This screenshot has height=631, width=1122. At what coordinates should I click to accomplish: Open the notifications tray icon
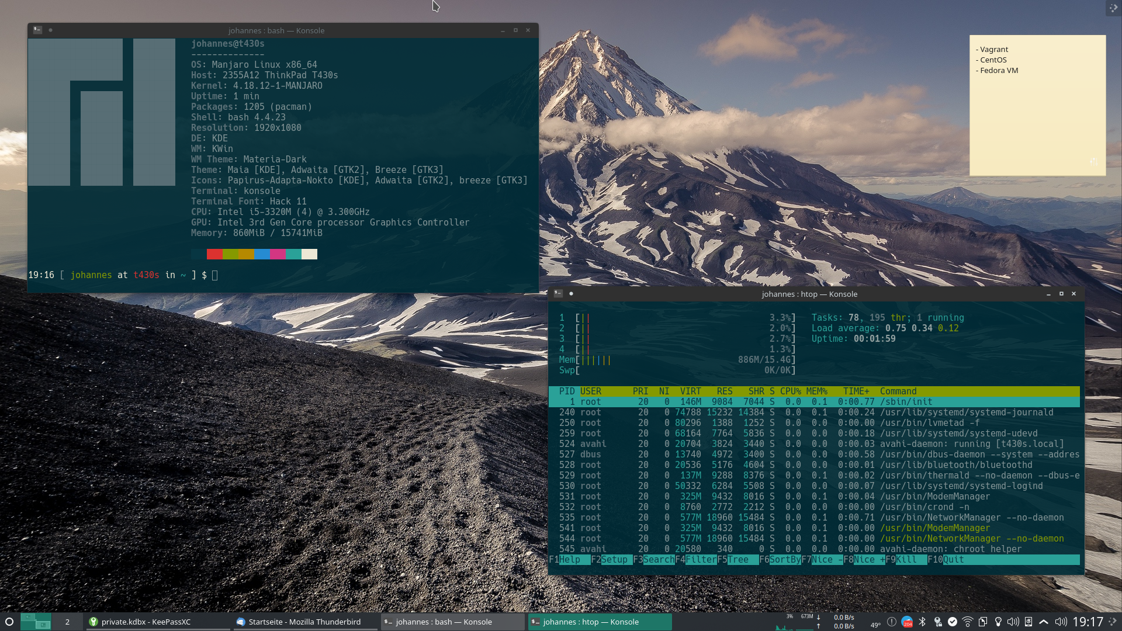(893, 622)
